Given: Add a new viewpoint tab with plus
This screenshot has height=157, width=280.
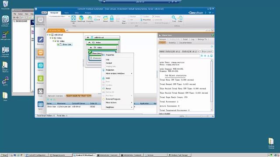Looking at the screenshot, I should tap(67, 31).
